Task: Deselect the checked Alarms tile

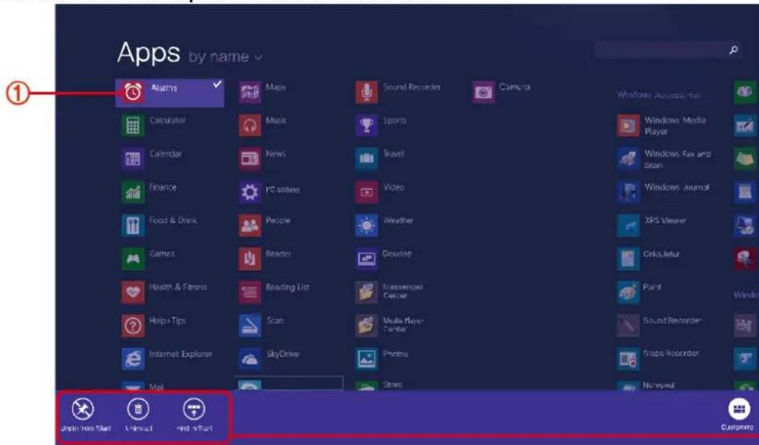Action: coord(169,93)
